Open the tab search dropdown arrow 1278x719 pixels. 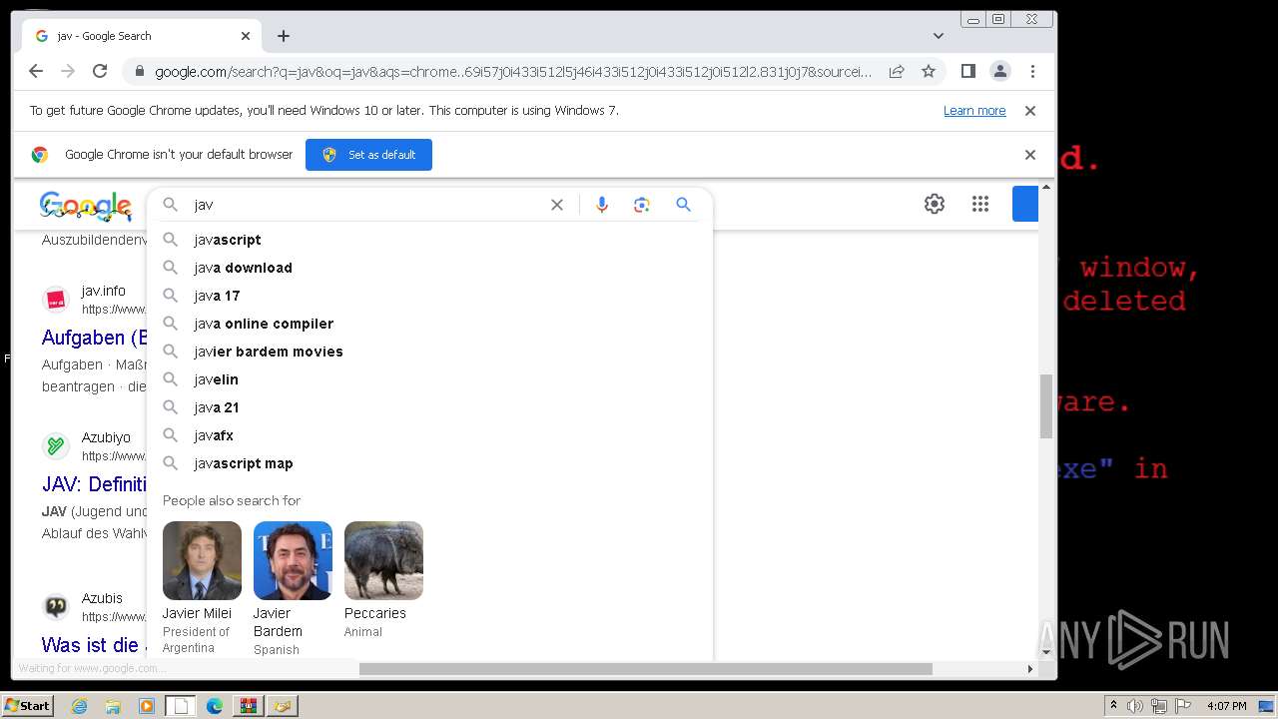pyautogui.click(x=939, y=36)
